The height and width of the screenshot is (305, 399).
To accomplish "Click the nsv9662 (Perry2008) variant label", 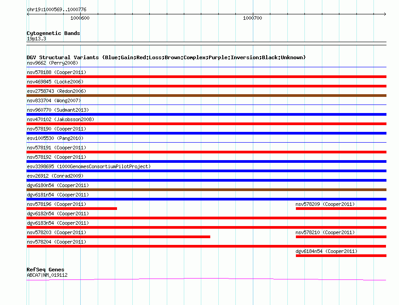I will (x=52, y=63).
